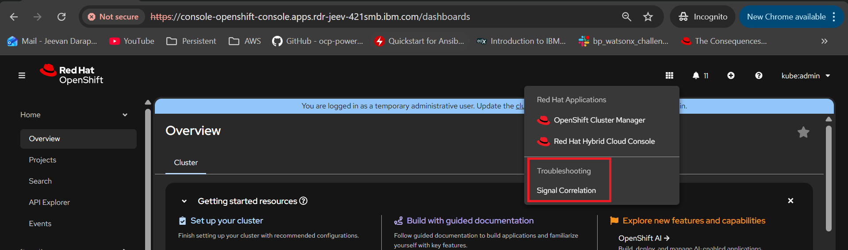Open the help question mark menu
This screenshot has width=848, height=250.
coord(759,76)
